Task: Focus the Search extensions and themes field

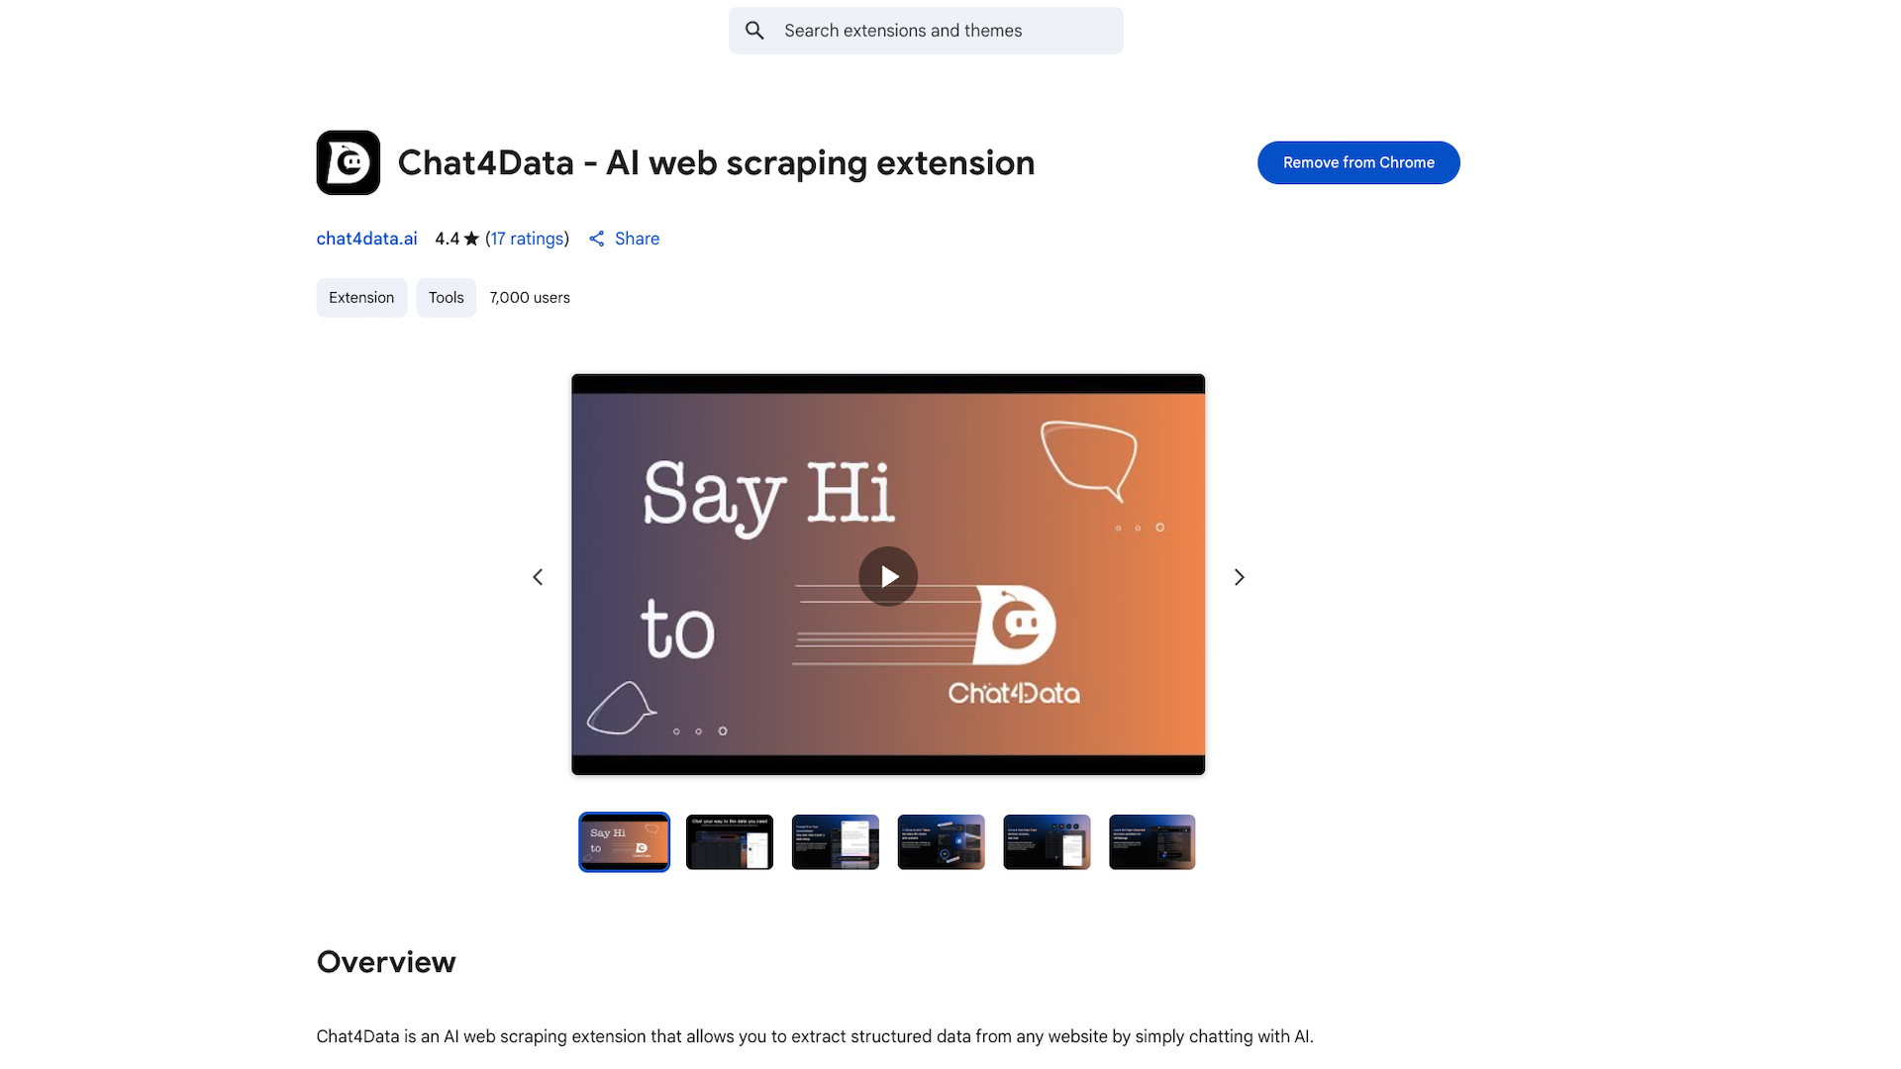Action: [926, 31]
